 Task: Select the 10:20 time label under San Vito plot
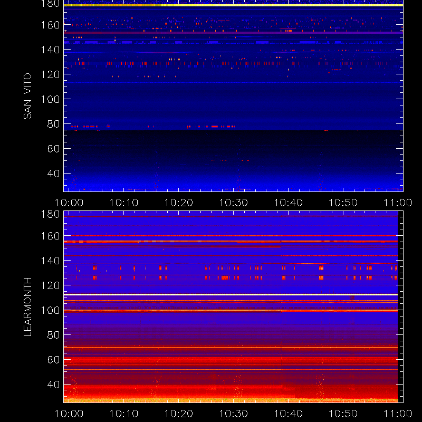179,203
